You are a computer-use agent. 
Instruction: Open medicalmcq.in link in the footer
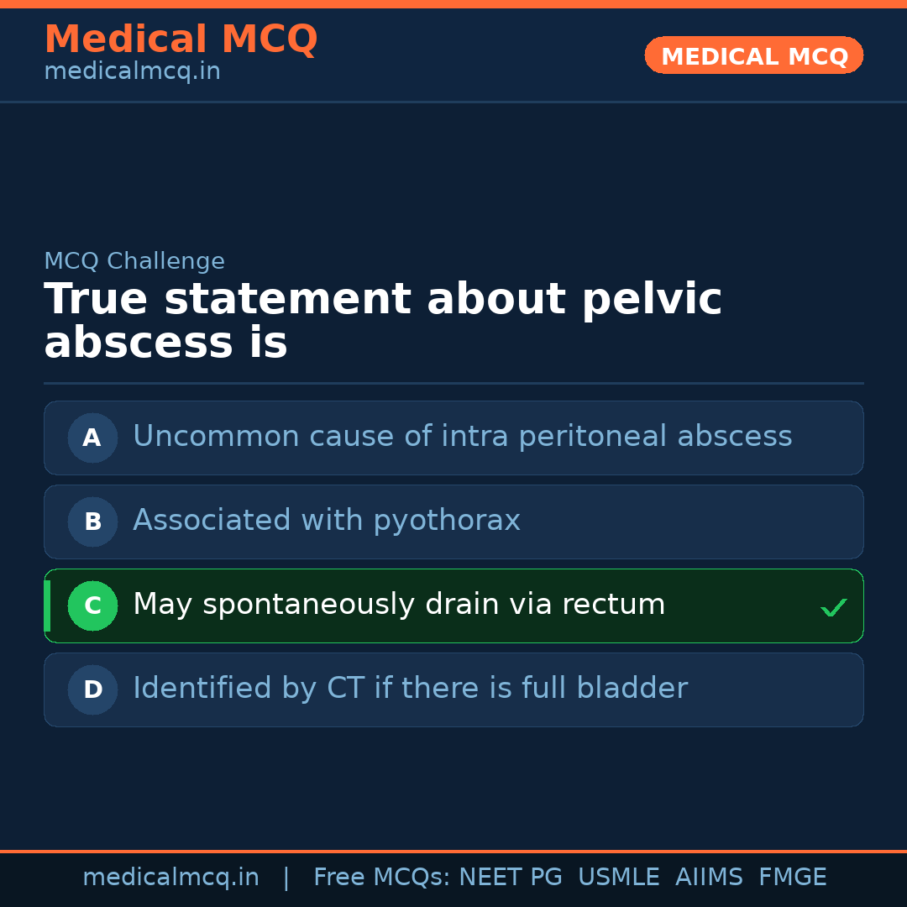(170, 878)
